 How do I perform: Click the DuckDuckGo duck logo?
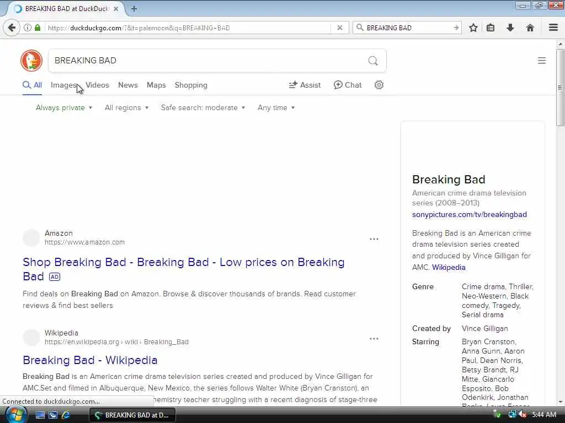pos(31,61)
